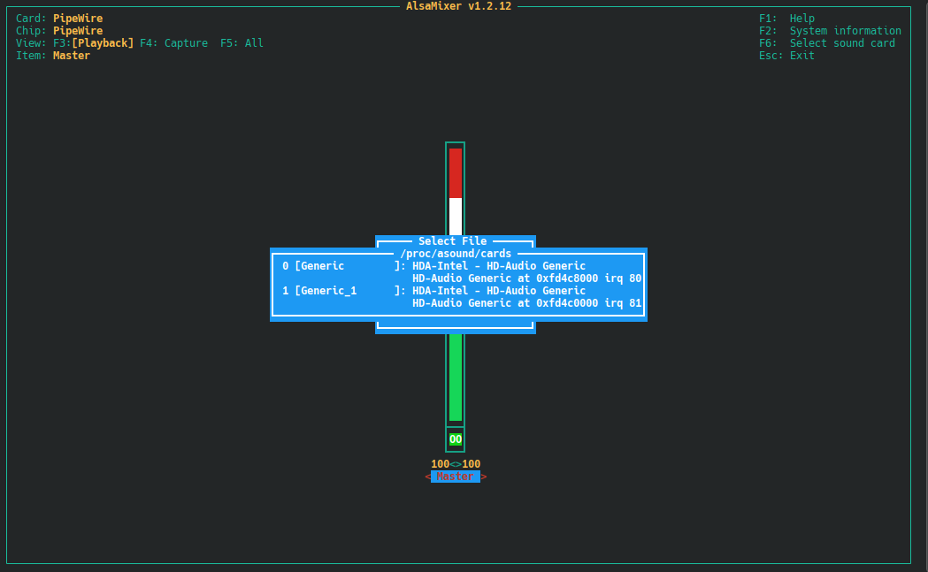The width and height of the screenshot is (928, 572).
Task: Switch to the F4 Capture view
Action: 174,43
